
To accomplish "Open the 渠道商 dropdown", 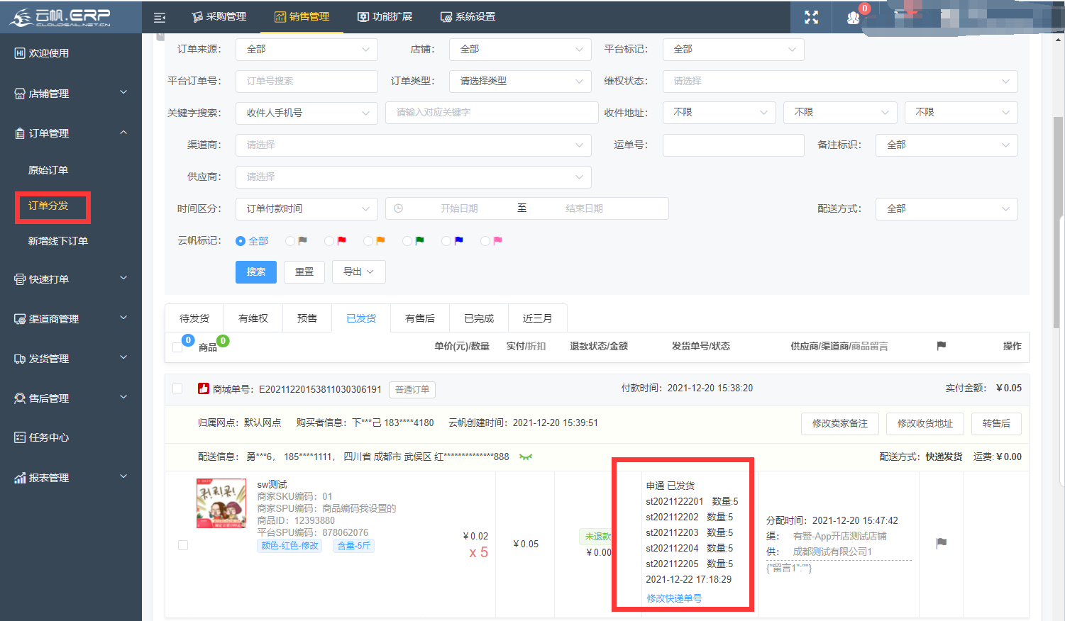I will (414, 145).
